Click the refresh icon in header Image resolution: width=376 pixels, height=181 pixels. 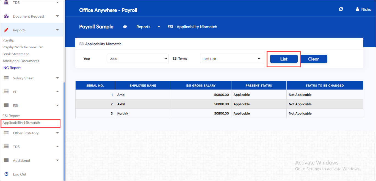(341, 9)
